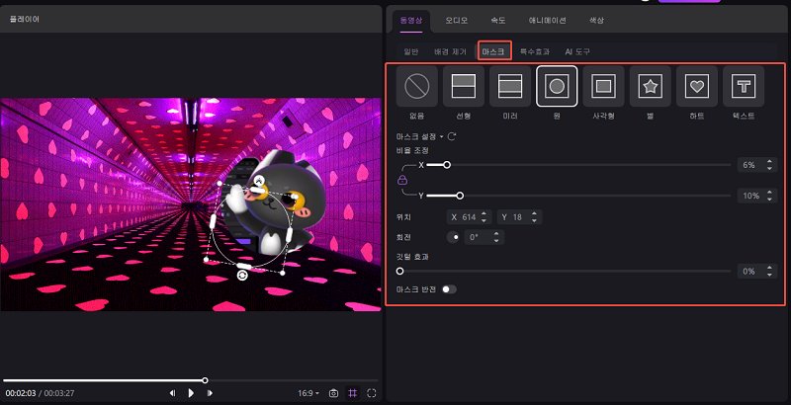The height and width of the screenshot is (405, 791).
Task: Expand the 마스크 설정 dropdown arrow
Action: 441,136
